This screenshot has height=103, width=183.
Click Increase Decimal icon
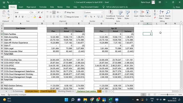[98, 17]
